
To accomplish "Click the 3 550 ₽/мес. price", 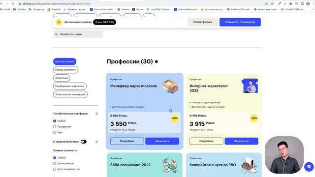I will coord(124,124).
